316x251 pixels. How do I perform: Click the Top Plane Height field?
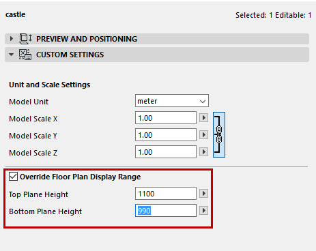click(166, 194)
